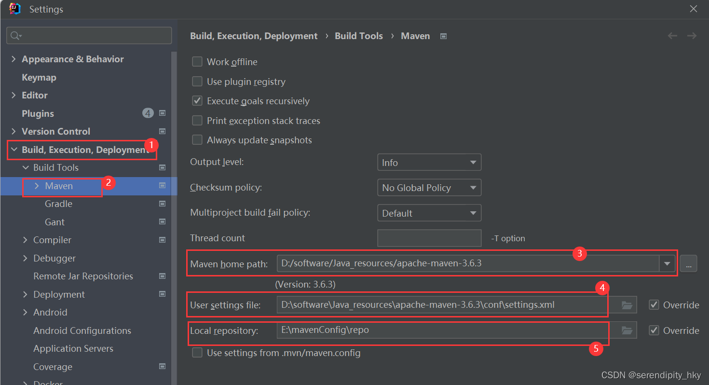
Task: Click the search magnifier icon in settings
Action: coord(16,36)
